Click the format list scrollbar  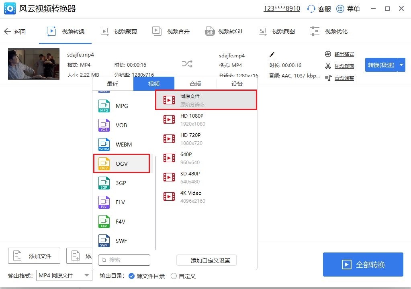tap(155, 203)
